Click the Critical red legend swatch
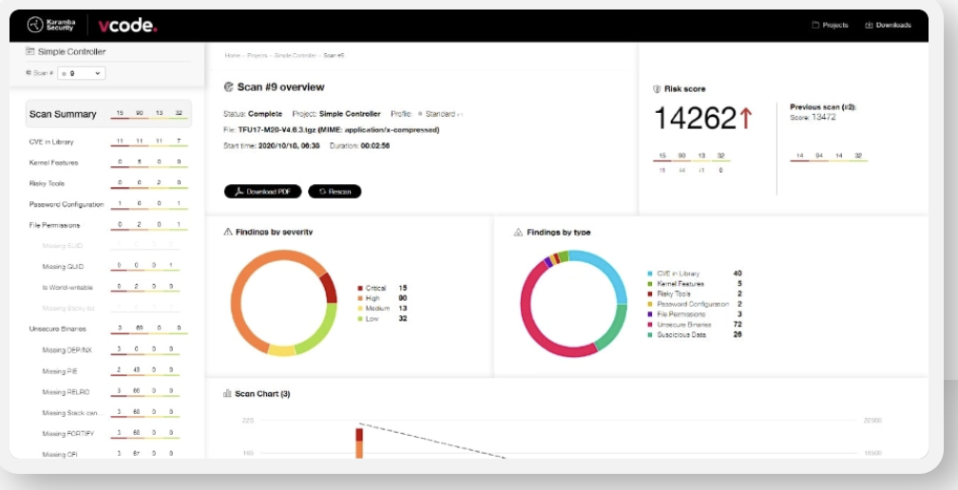958x490 pixels. (x=360, y=288)
